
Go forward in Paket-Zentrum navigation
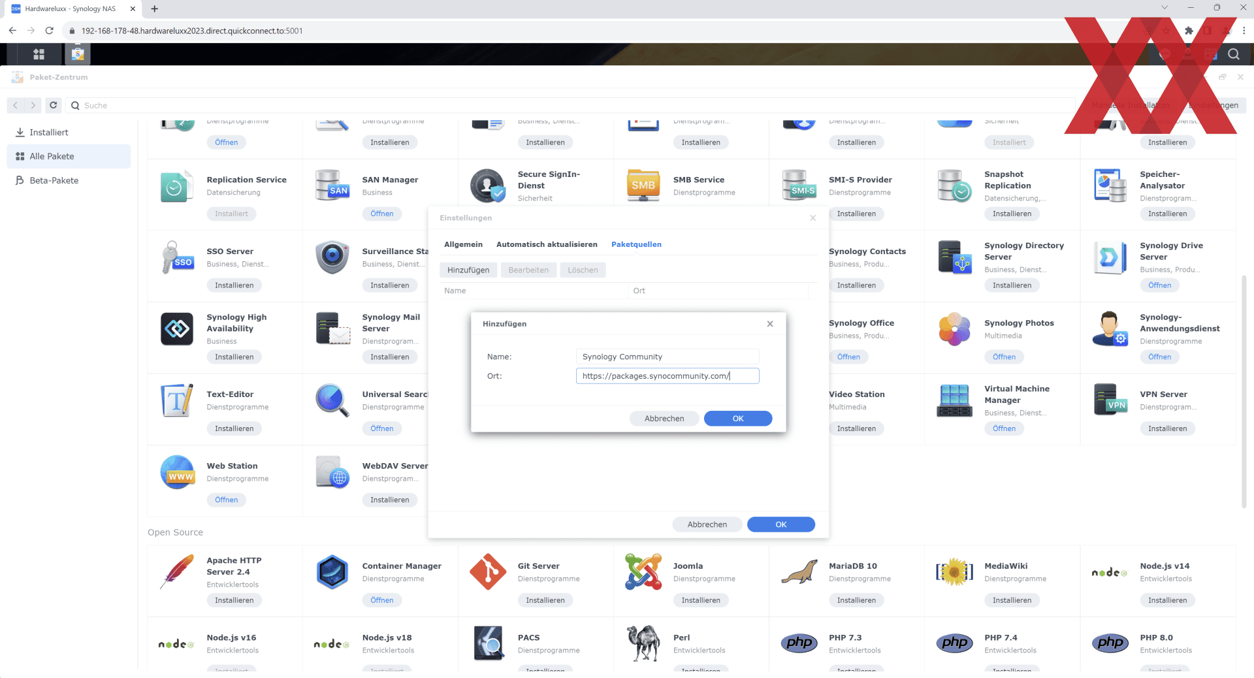pyautogui.click(x=33, y=105)
